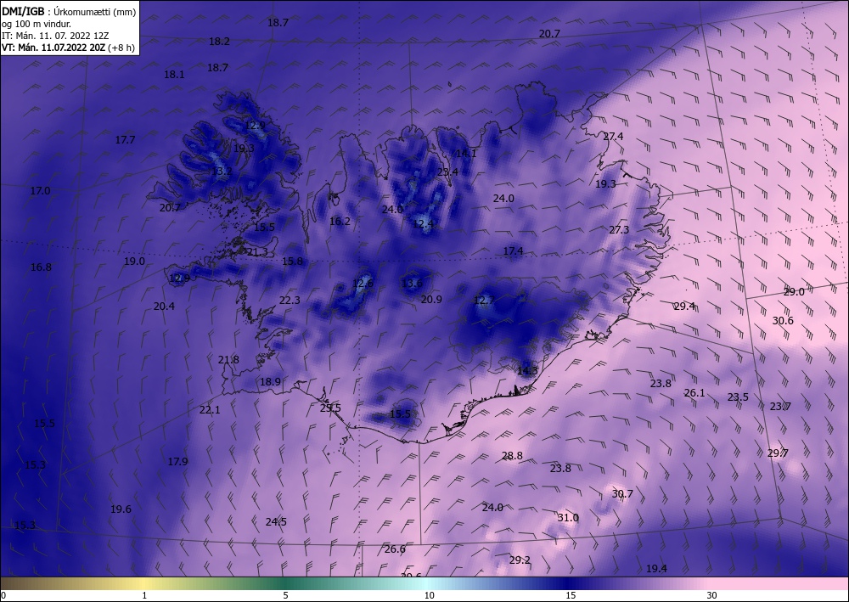849x602 pixels.
Task: Click the 14.1 value label
Action: click(x=466, y=153)
